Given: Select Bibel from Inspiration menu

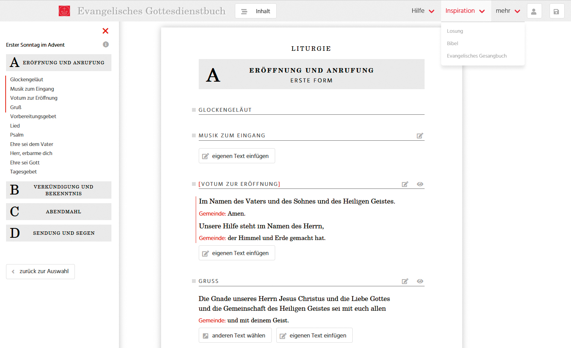Looking at the screenshot, I should 452,44.
